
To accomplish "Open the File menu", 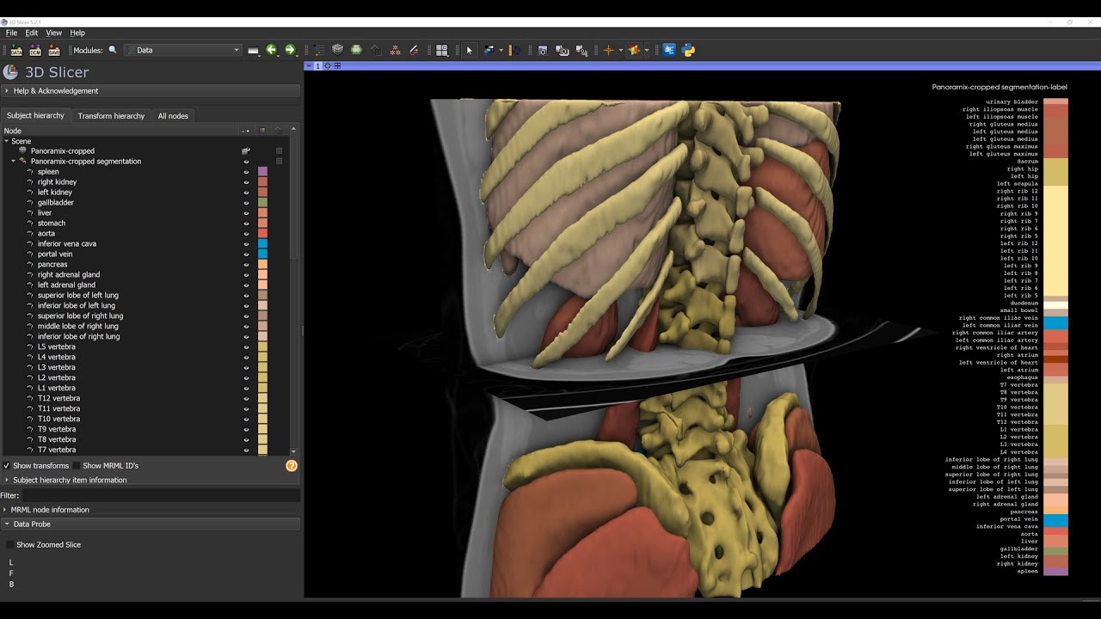I will click(11, 33).
